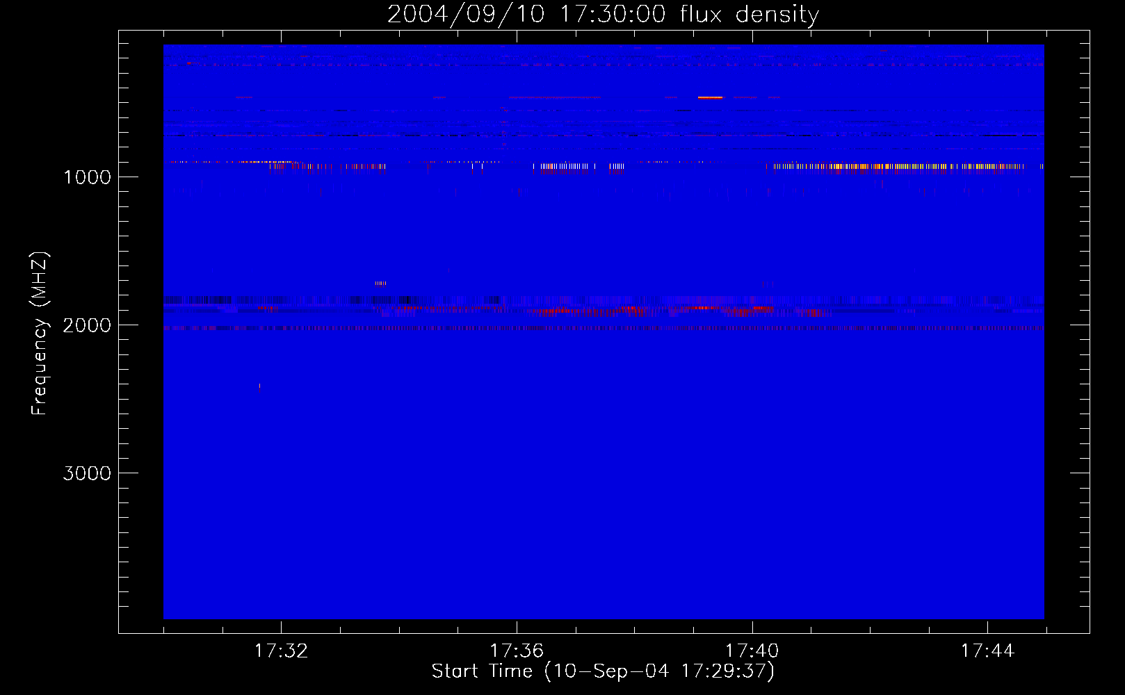Click the 17:32 time tick label

(281, 651)
